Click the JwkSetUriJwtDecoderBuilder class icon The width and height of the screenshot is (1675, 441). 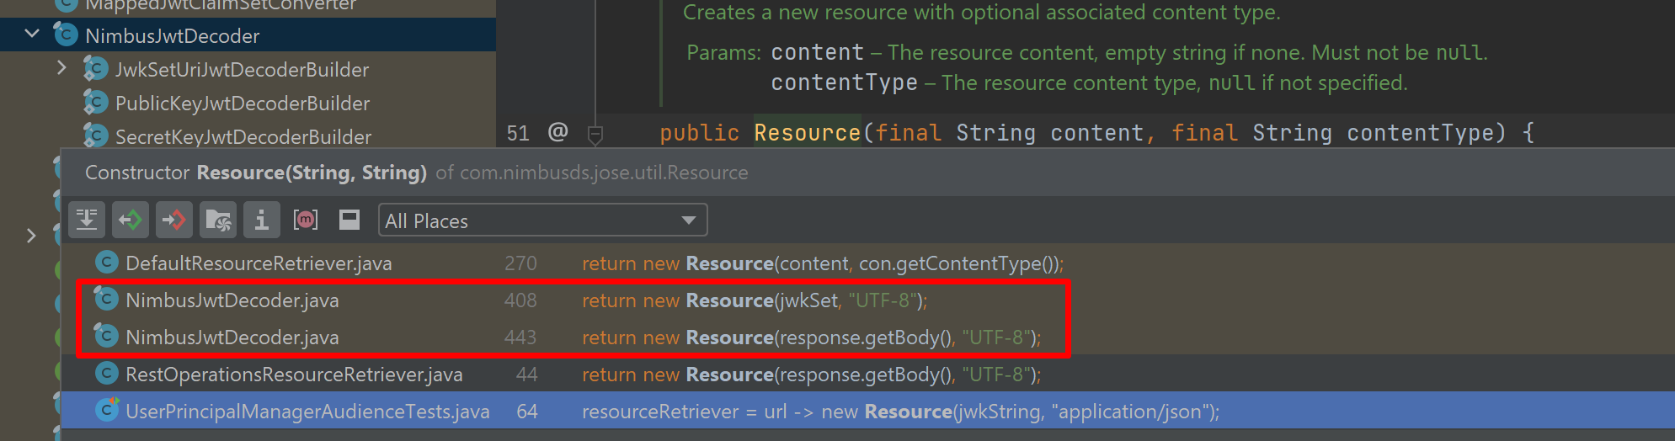(95, 68)
